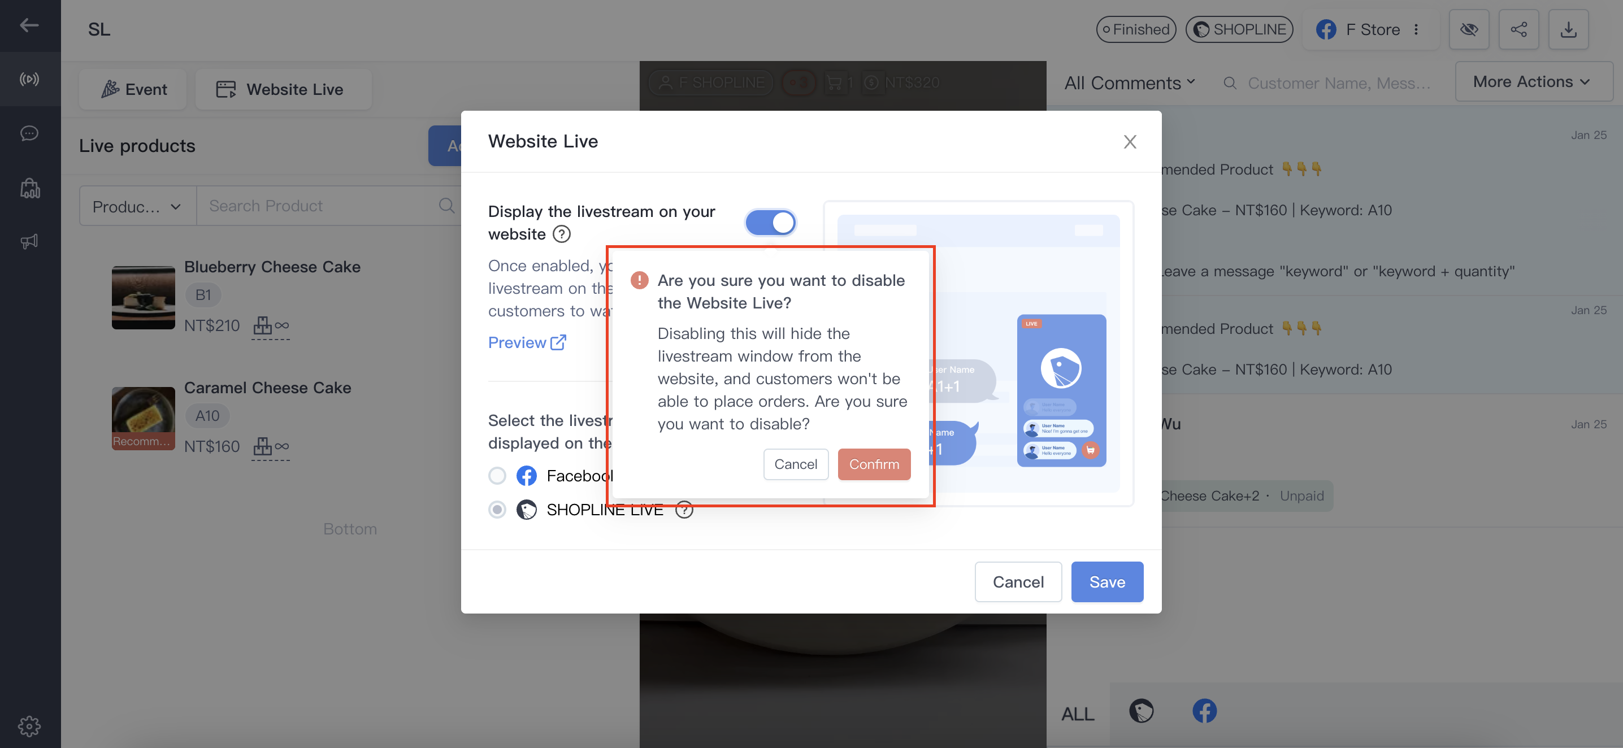1623x748 pixels.
Task: Open the megaphone announcements sidebar icon
Action: [x=29, y=241]
